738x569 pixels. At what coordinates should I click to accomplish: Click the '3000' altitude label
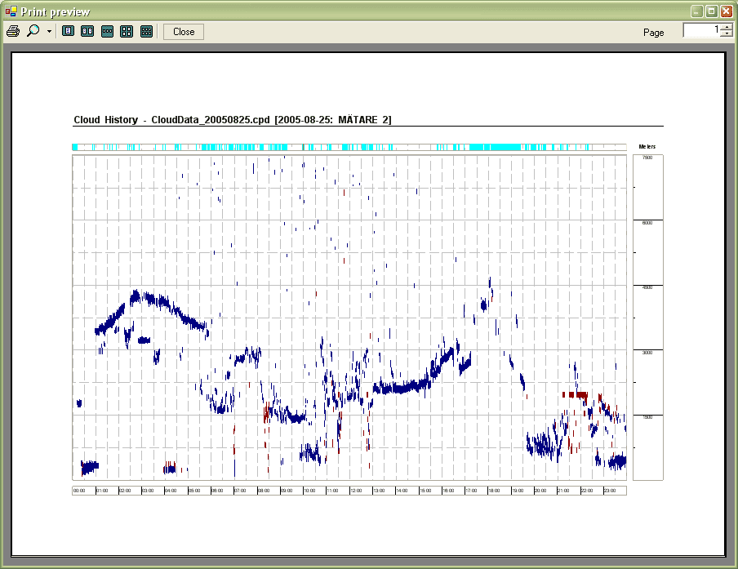tap(647, 352)
